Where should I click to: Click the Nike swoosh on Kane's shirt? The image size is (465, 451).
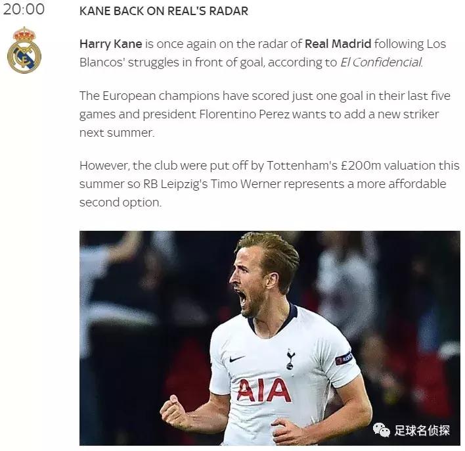[x=237, y=358]
